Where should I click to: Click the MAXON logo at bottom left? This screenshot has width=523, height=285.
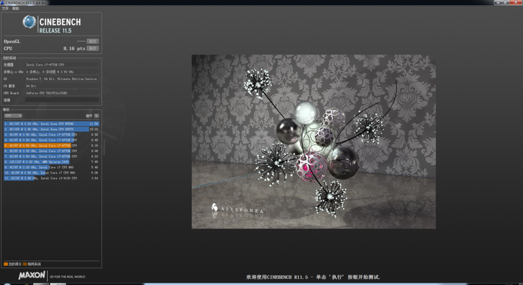(32, 276)
